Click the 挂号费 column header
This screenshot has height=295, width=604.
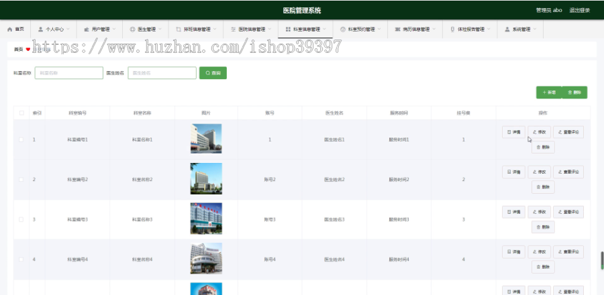pos(463,113)
